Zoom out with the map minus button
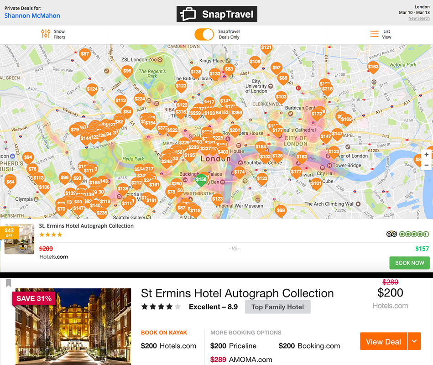 pyautogui.click(x=426, y=165)
